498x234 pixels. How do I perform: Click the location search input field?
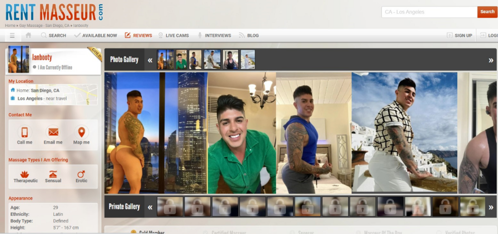429,12
